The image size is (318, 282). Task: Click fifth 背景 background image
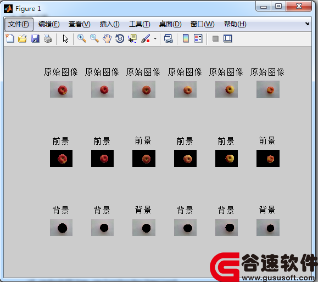226,227
